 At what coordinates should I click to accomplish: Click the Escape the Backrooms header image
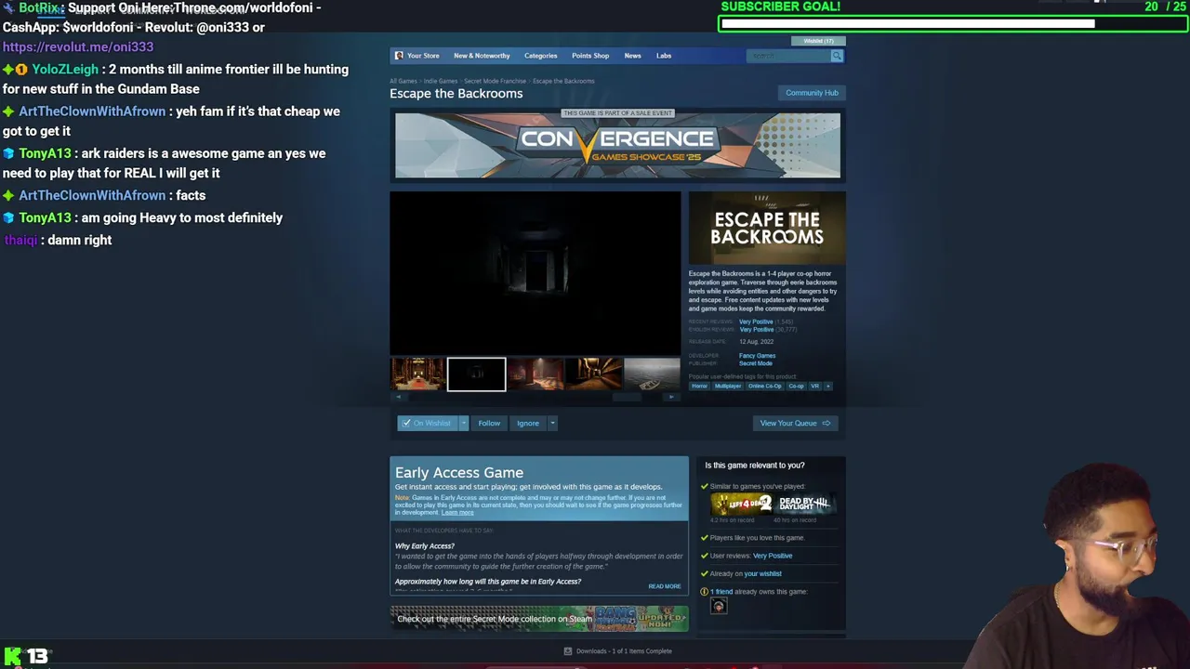(x=767, y=229)
